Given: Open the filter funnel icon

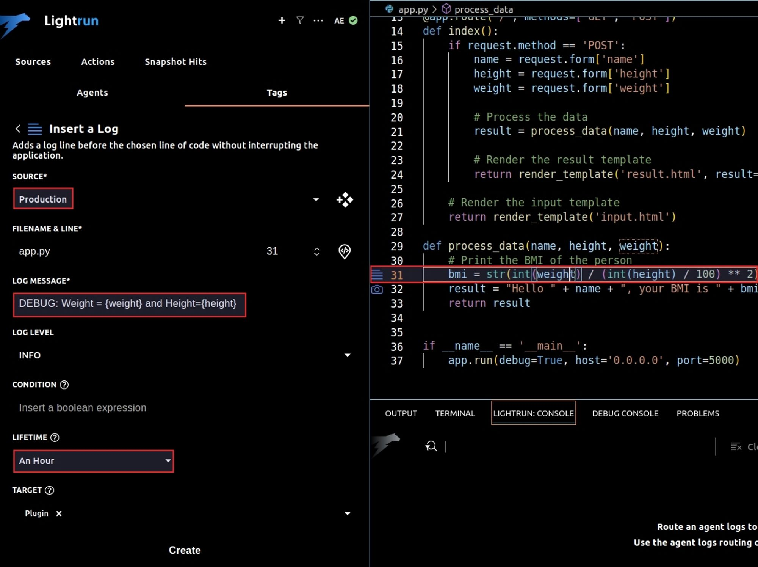Looking at the screenshot, I should (x=300, y=20).
